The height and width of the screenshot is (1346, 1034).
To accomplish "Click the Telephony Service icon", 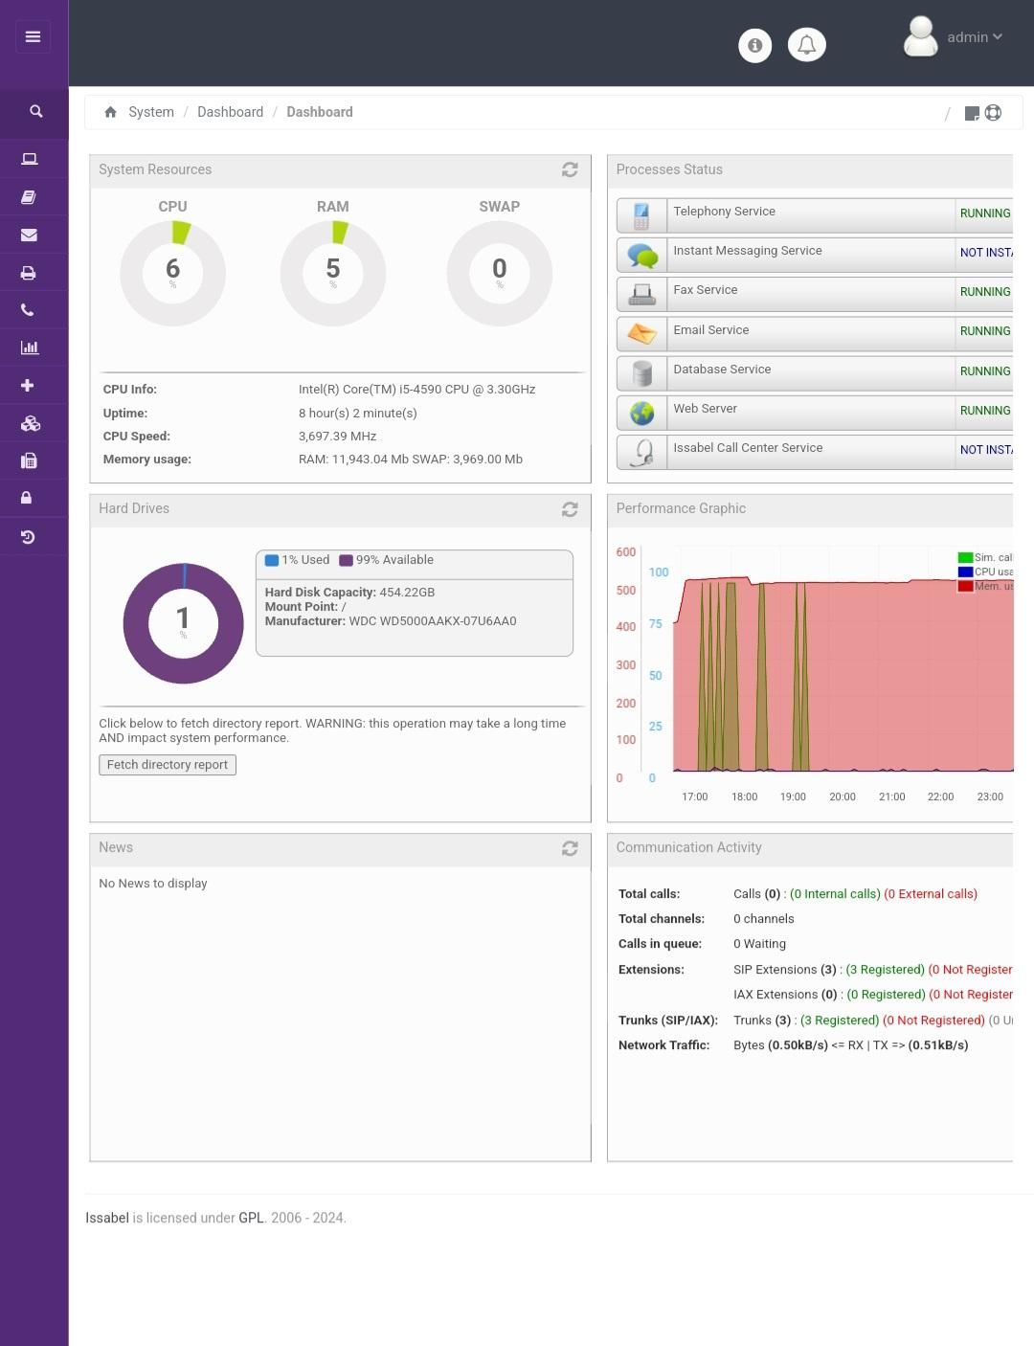I will point(641,215).
